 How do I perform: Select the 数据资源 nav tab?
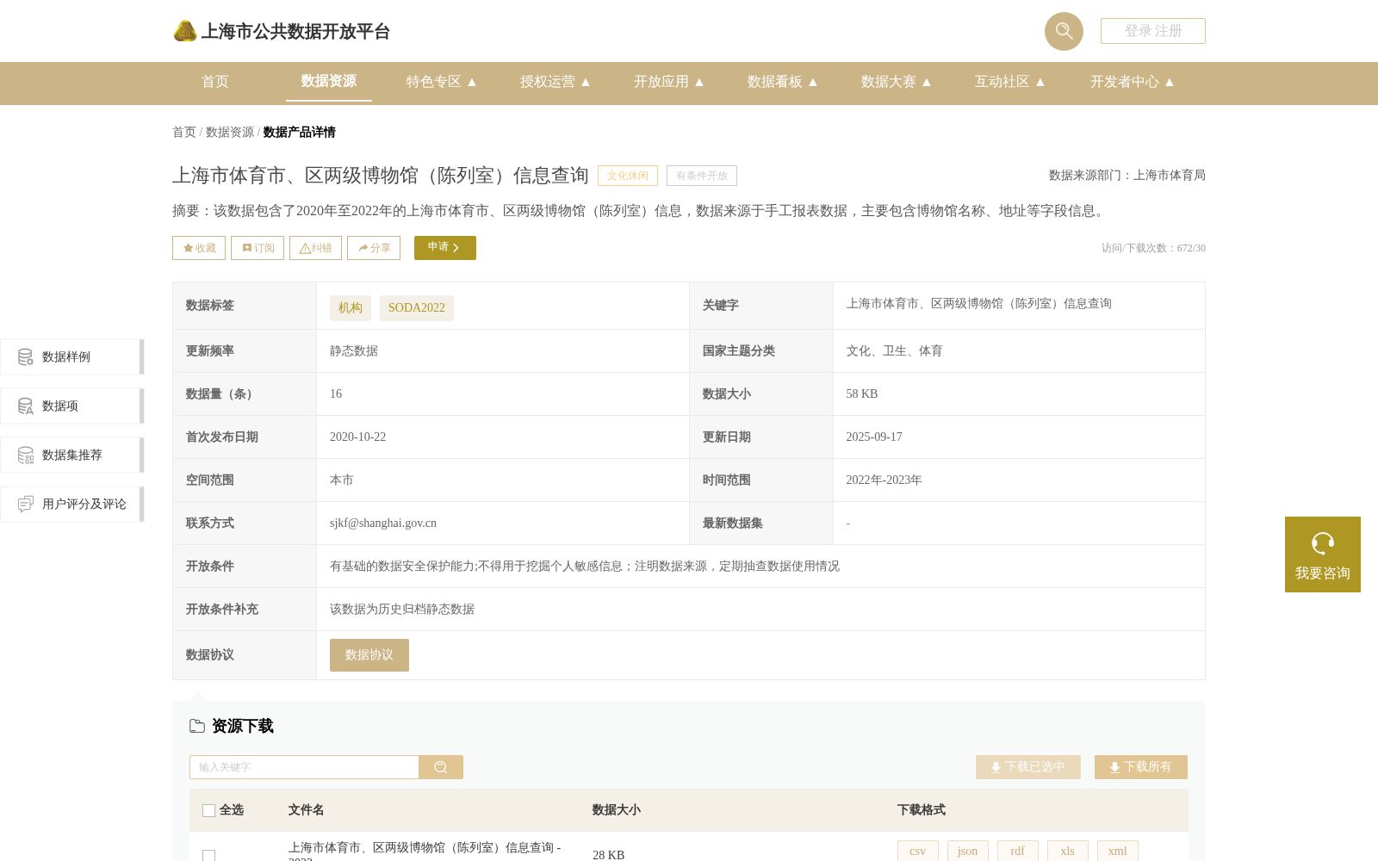pos(329,82)
